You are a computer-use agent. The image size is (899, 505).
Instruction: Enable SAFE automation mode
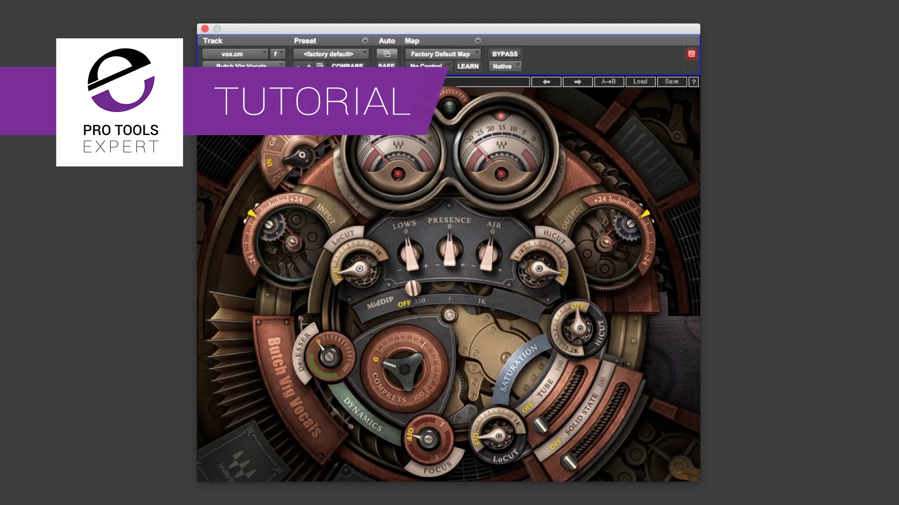pos(387,66)
